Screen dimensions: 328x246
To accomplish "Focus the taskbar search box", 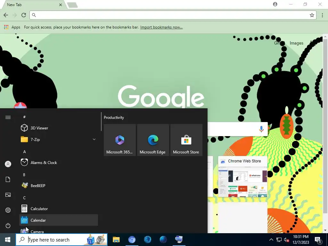I will click(x=61, y=240).
